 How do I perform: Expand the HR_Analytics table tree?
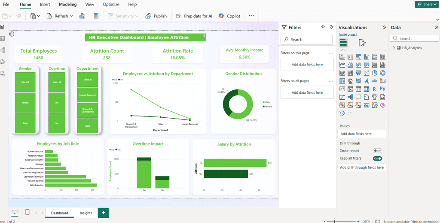click(394, 48)
